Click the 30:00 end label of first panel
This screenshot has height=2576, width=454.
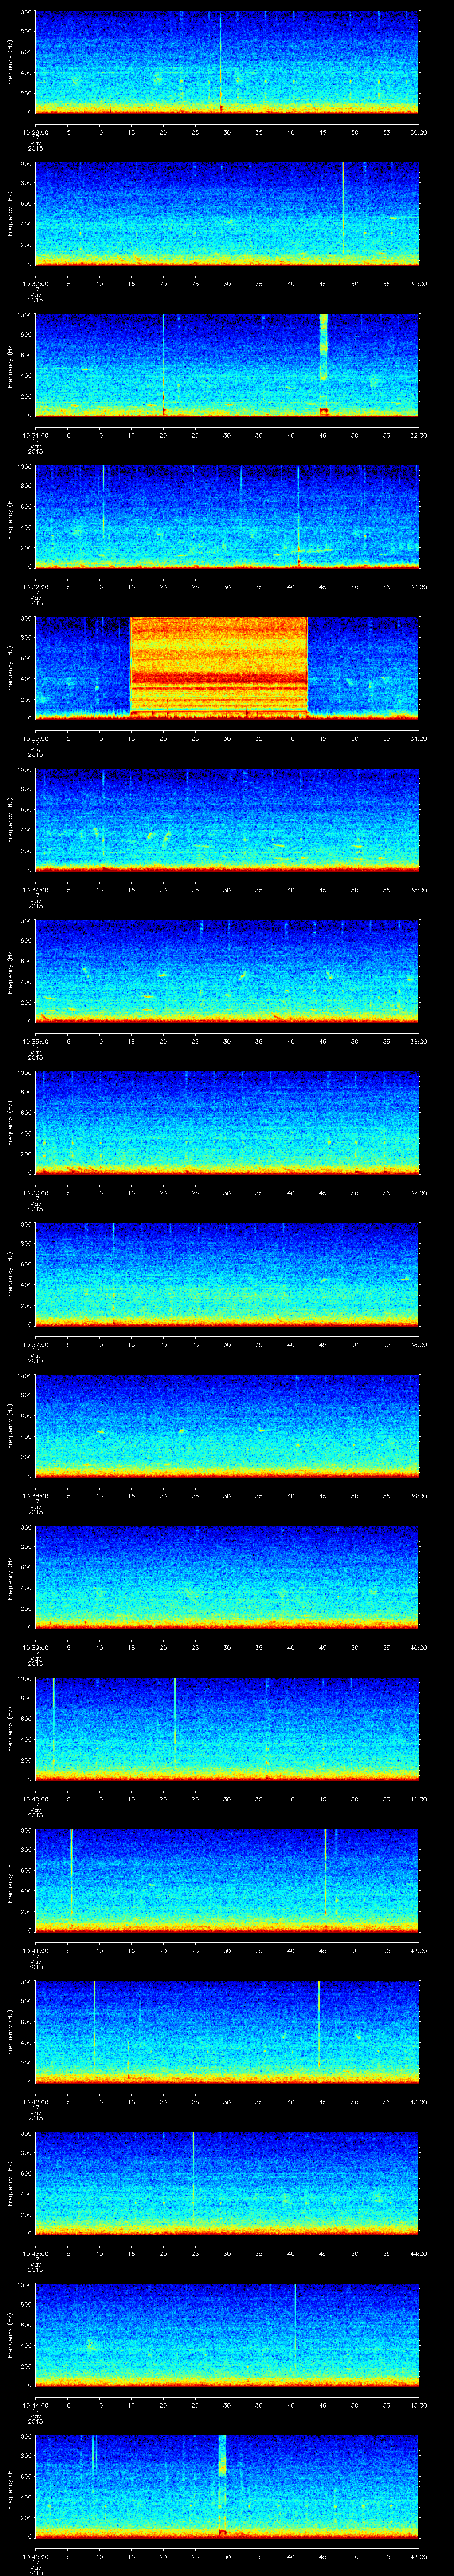tap(418, 132)
